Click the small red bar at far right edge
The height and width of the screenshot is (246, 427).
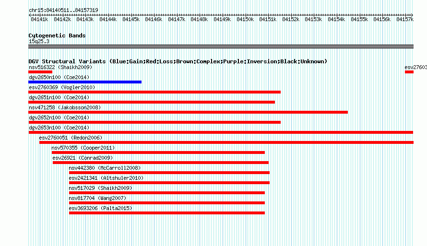pos(409,72)
